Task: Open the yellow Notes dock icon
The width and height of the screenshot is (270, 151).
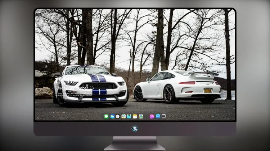Action: point(135,117)
